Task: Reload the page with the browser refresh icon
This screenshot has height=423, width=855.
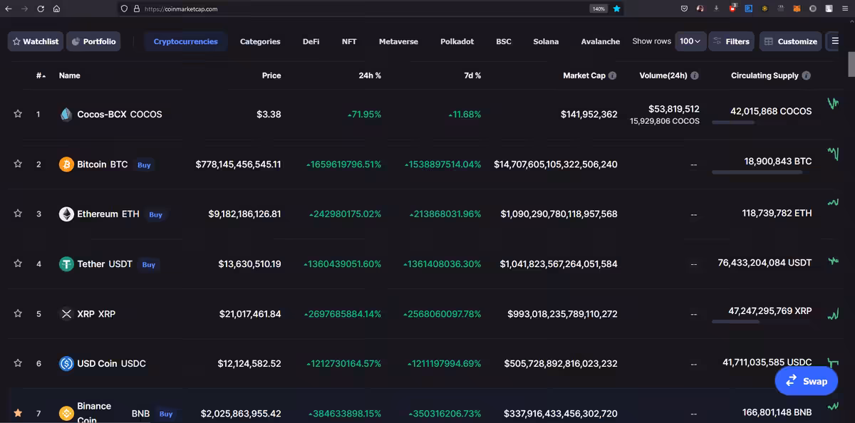Action: click(x=40, y=9)
